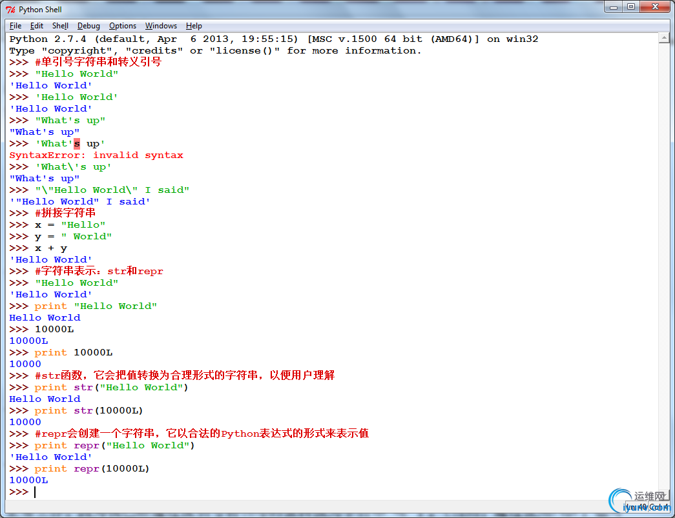Click the comment '#拼接字符串'

click(65, 214)
